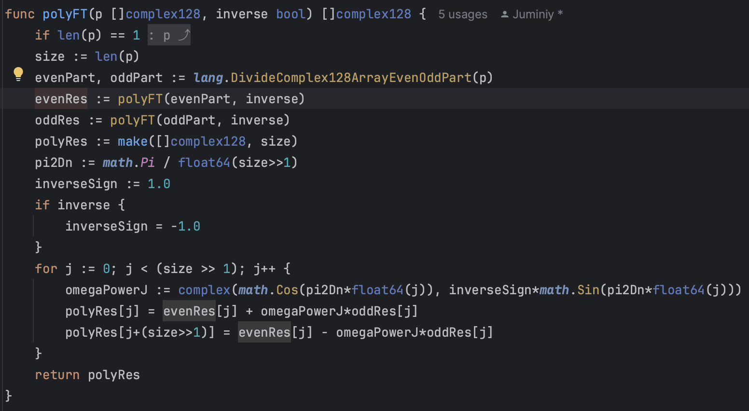Click the closing brace of func polyFT
The image size is (749, 411).
(x=8, y=396)
